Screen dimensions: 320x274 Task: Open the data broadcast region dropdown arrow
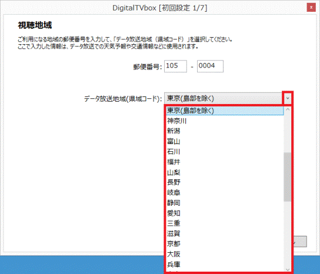[x=288, y=98]
